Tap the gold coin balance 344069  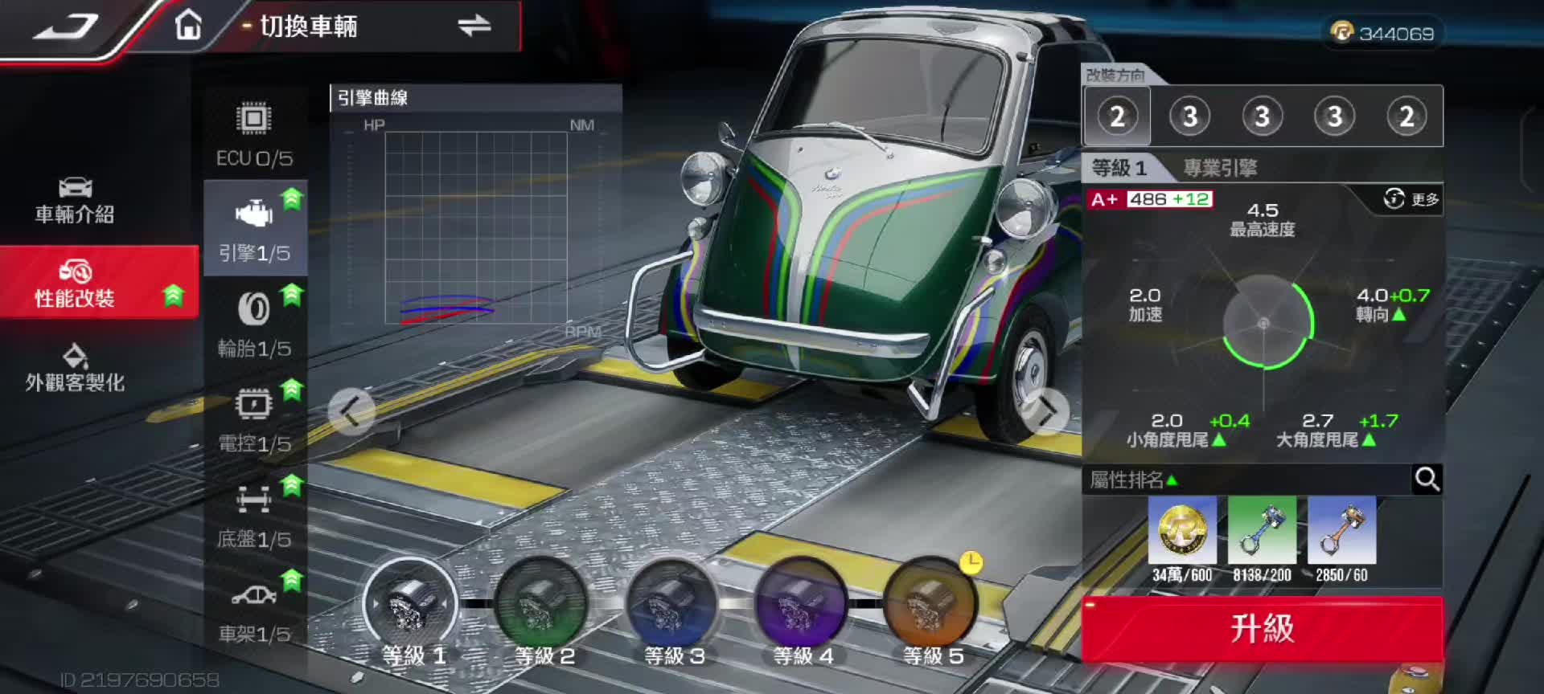pyautogui.click(x=1383, y=33)
